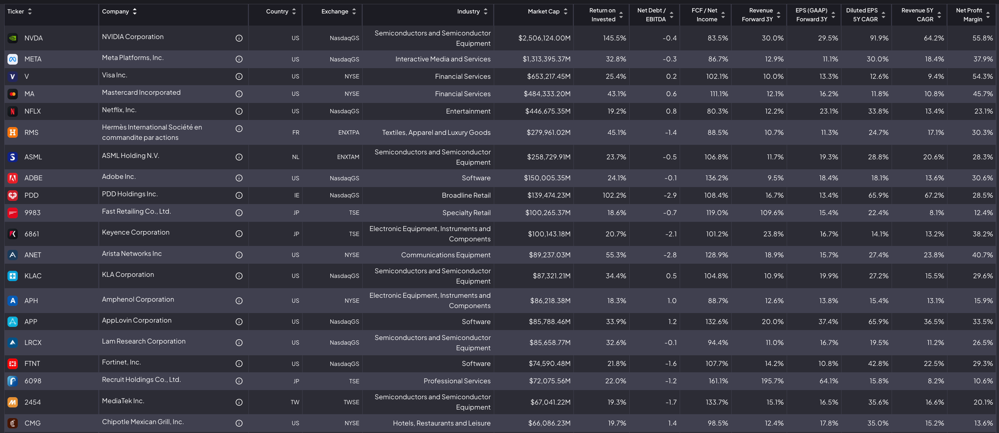Sort by EPS (GAAP) Forward 3Y column
The width and height of the screenshot is (999, 433).
click(x=833, y=15)
